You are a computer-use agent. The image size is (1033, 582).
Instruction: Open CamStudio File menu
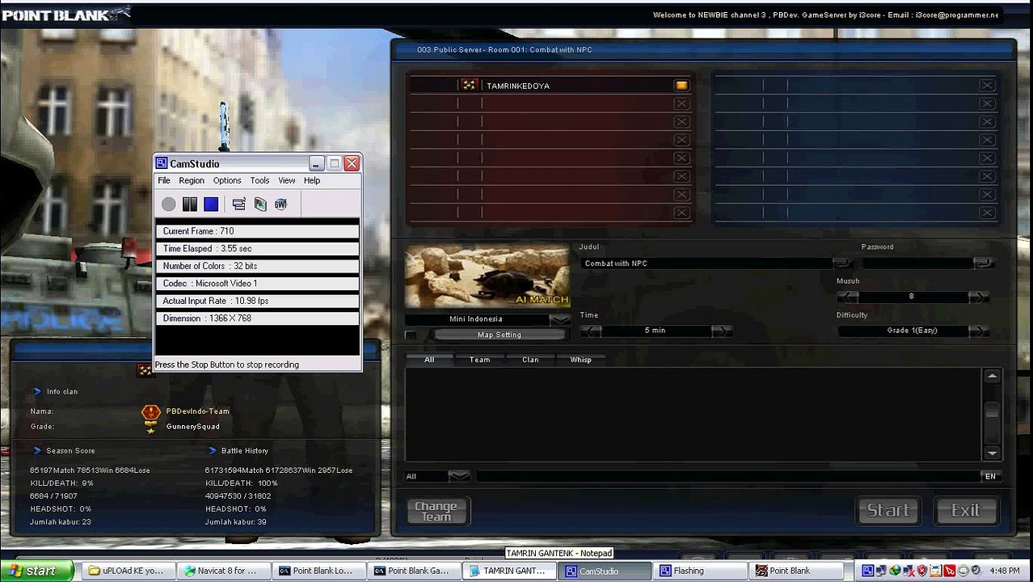click(x=164, y=180)
